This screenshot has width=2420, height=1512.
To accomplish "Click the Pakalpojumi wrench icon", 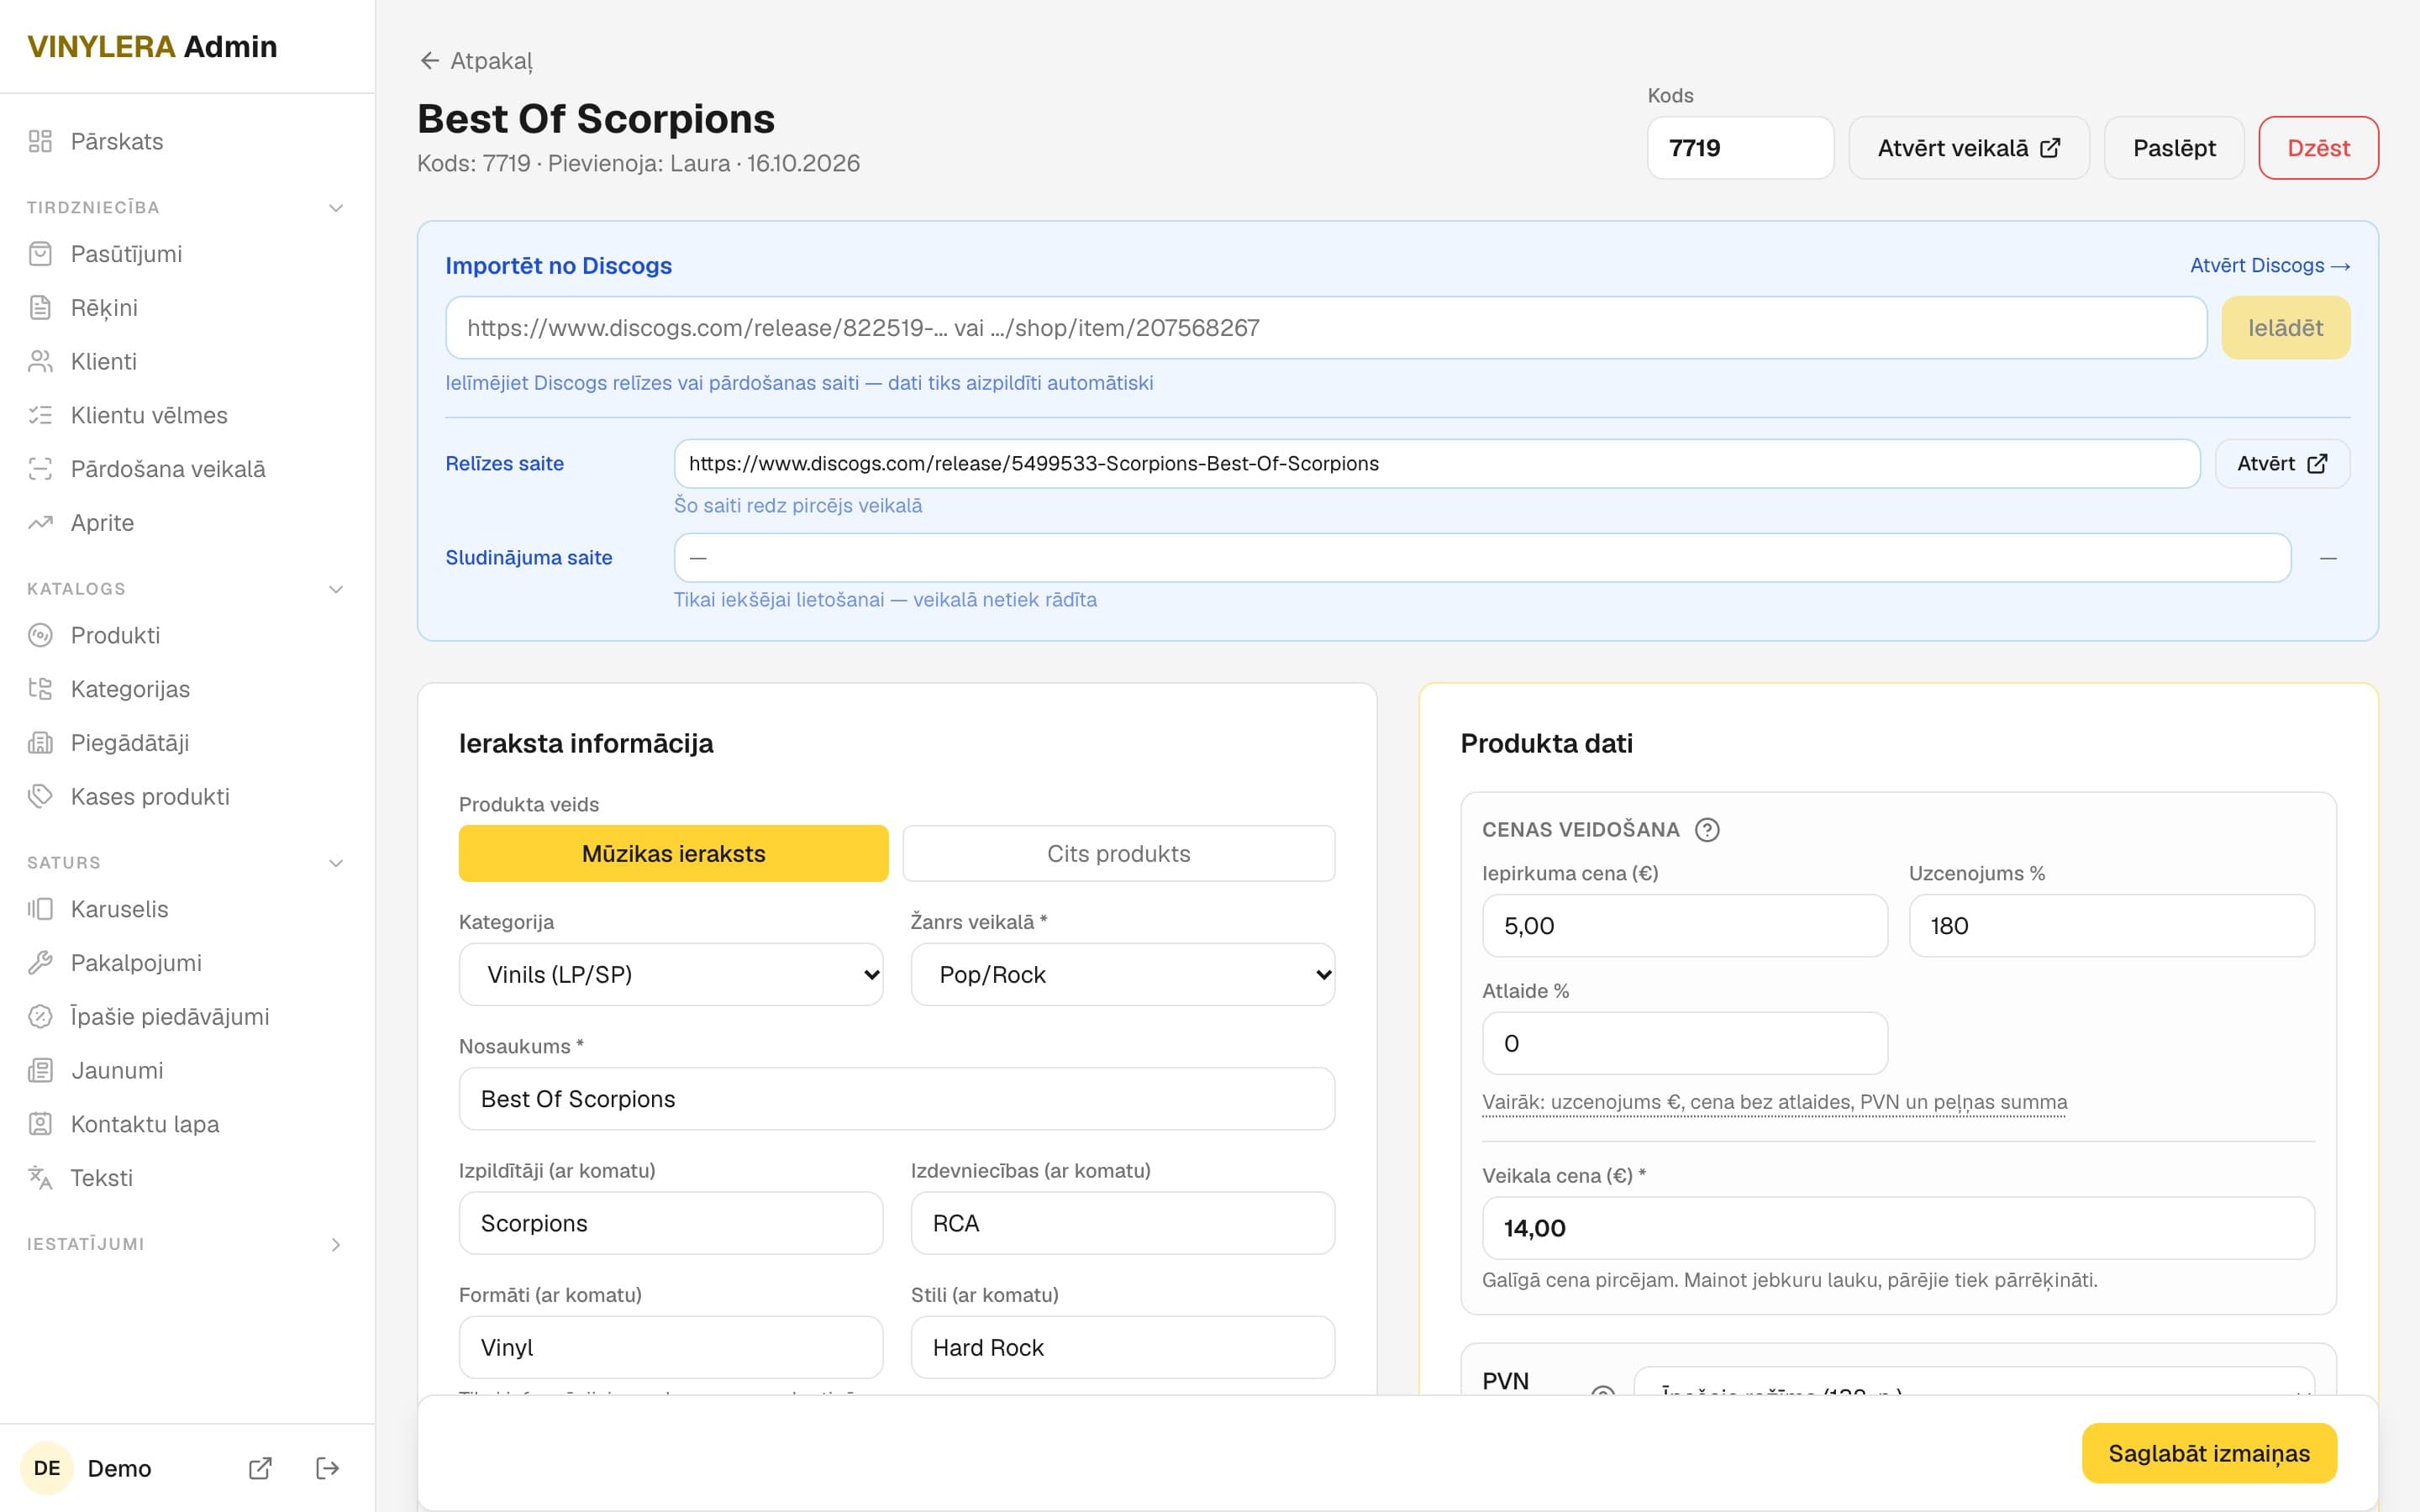I will click(40, 963).
